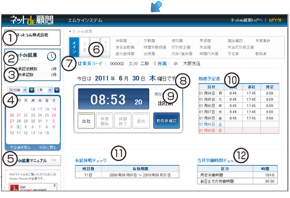This screenshot has width=290, height=198.
Task: Open the 直行直帰届 menu item
Action: pyautogui.click(x=125, y=54)
